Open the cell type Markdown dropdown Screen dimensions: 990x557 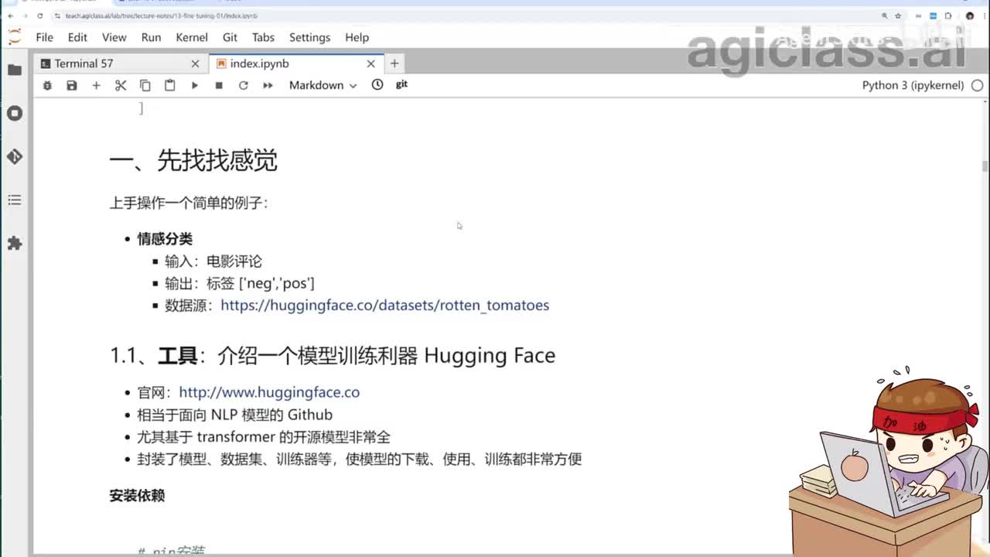click(323, 85)
